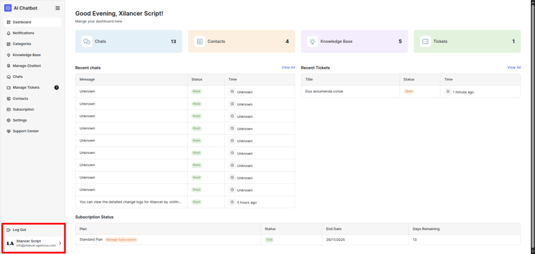The height and width of the screenshot is (254, 535).
Task: Click the AI Chatbot logo icon
Action: (8, 8)
